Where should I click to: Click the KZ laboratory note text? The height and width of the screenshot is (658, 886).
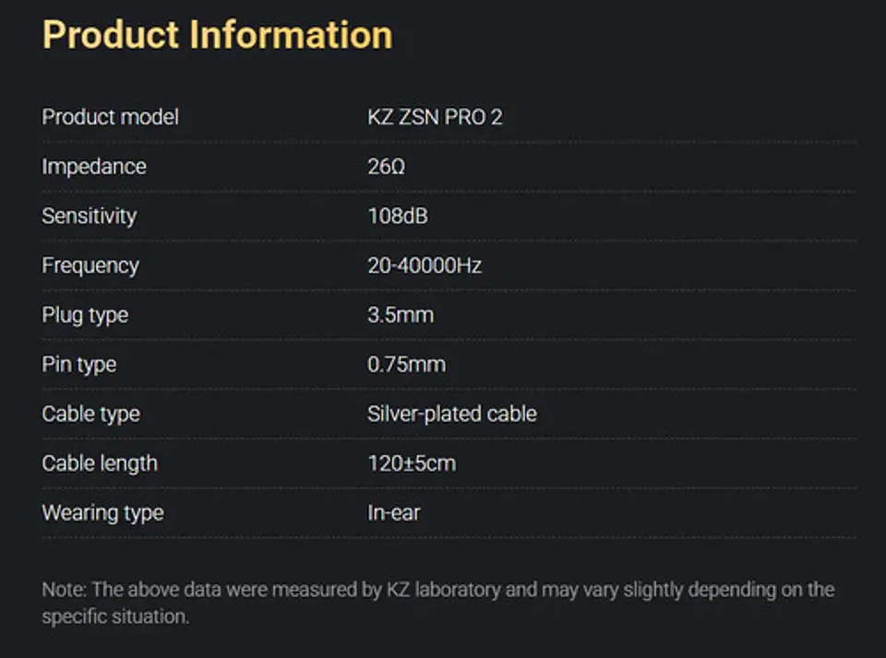tap(437, 603)
